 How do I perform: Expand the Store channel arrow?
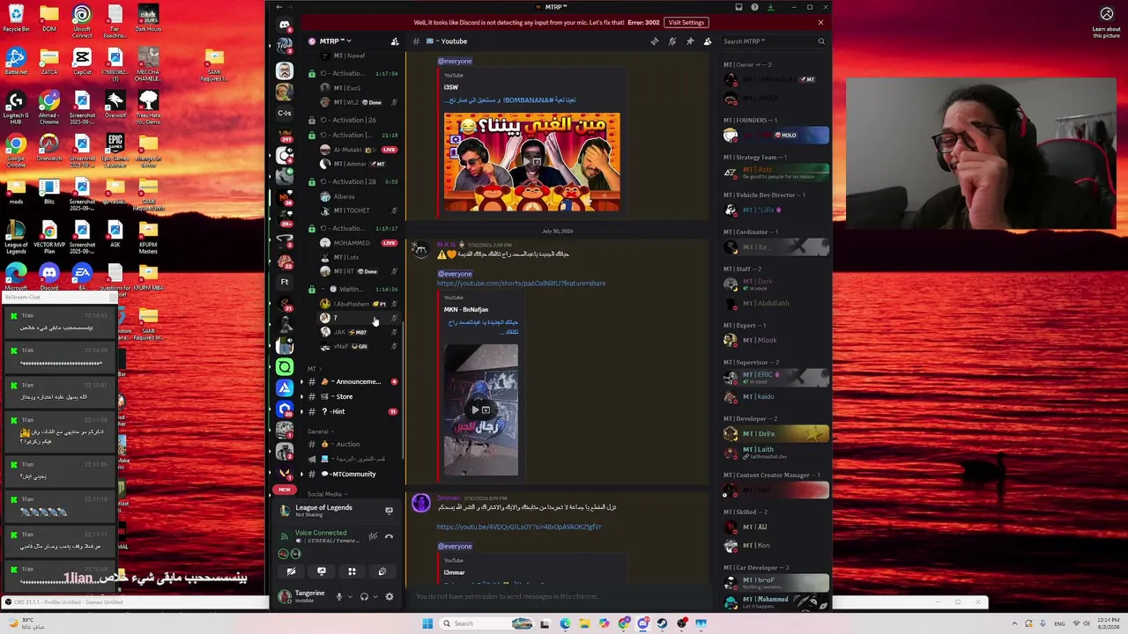point(301,397)
